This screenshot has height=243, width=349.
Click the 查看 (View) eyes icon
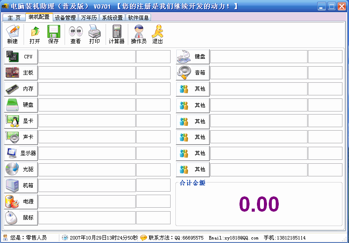[x=75, y=34]
